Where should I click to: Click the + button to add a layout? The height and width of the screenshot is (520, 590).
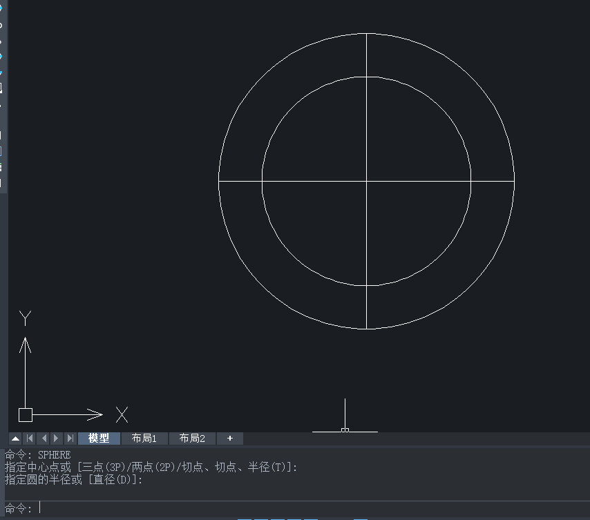pos(229,438)
